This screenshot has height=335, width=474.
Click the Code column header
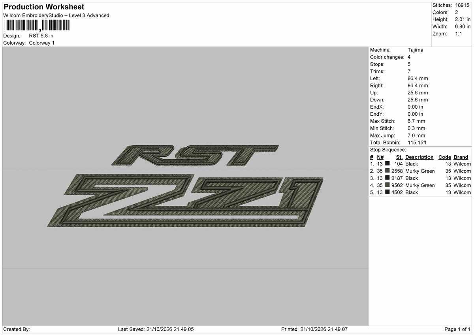(445, 157)
